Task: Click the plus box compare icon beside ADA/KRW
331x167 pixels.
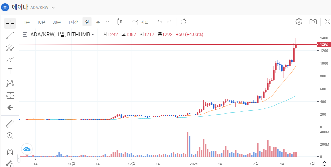Action: 25,35
